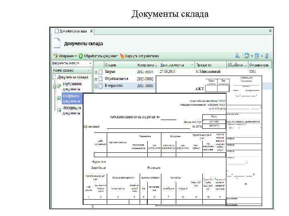The width and height of the screenshot is (289, 216).
Task: Select the Документы склада root tree node
Action: [x=73, y=77]
